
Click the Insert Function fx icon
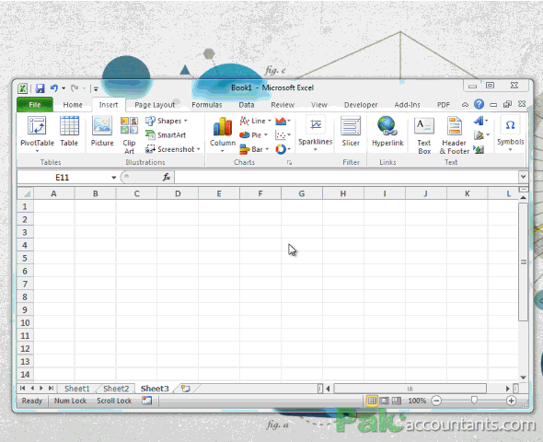pyautogui.click(x=167, y=177)
